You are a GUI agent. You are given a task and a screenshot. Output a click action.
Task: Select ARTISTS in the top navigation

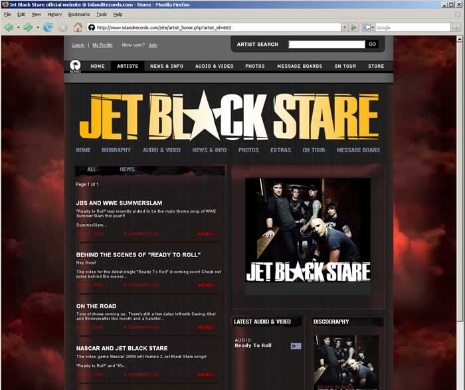point(128,66)
